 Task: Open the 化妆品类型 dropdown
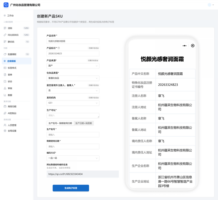pyautogui.click(x=73, y=78)
